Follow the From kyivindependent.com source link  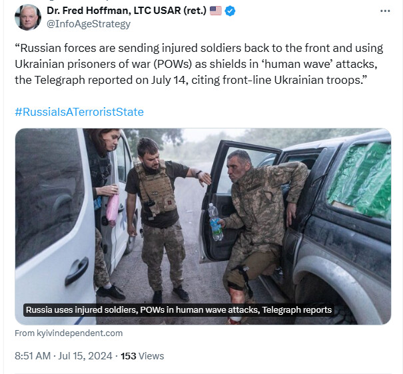click(x=69, y=333)
